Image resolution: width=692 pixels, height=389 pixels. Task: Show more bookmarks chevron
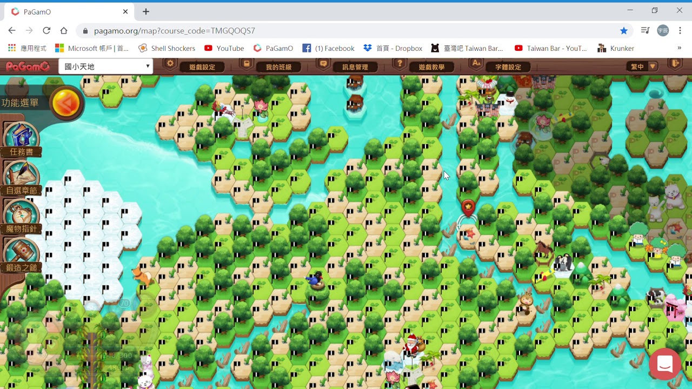(x=679, y=48)
